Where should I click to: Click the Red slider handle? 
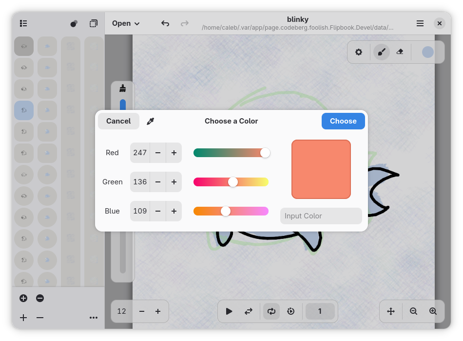click(265, 153)
